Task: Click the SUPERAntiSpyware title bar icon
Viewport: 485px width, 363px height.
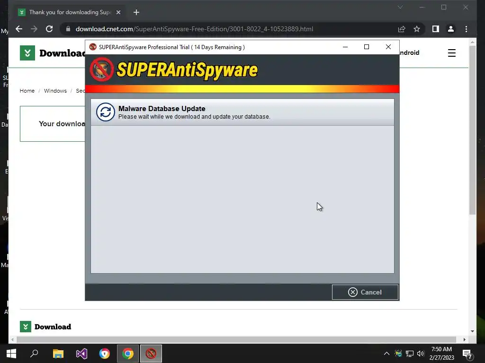Action: coord(93,47)
